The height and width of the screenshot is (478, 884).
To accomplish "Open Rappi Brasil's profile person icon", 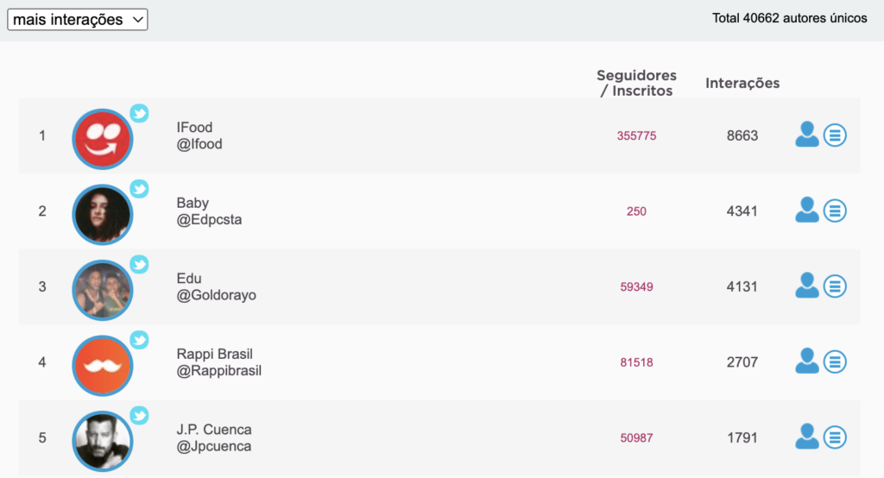I will click(x=807, y=362).
